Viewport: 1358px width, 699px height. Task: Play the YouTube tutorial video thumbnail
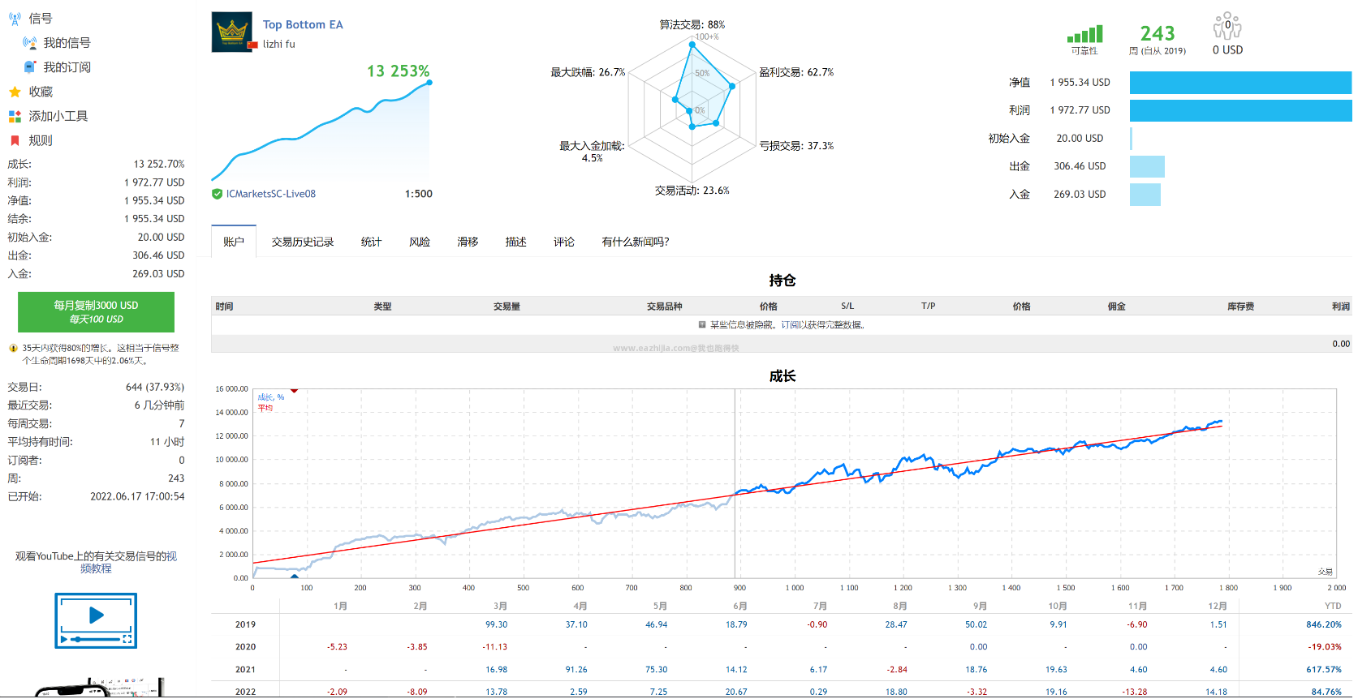point(96,620)
